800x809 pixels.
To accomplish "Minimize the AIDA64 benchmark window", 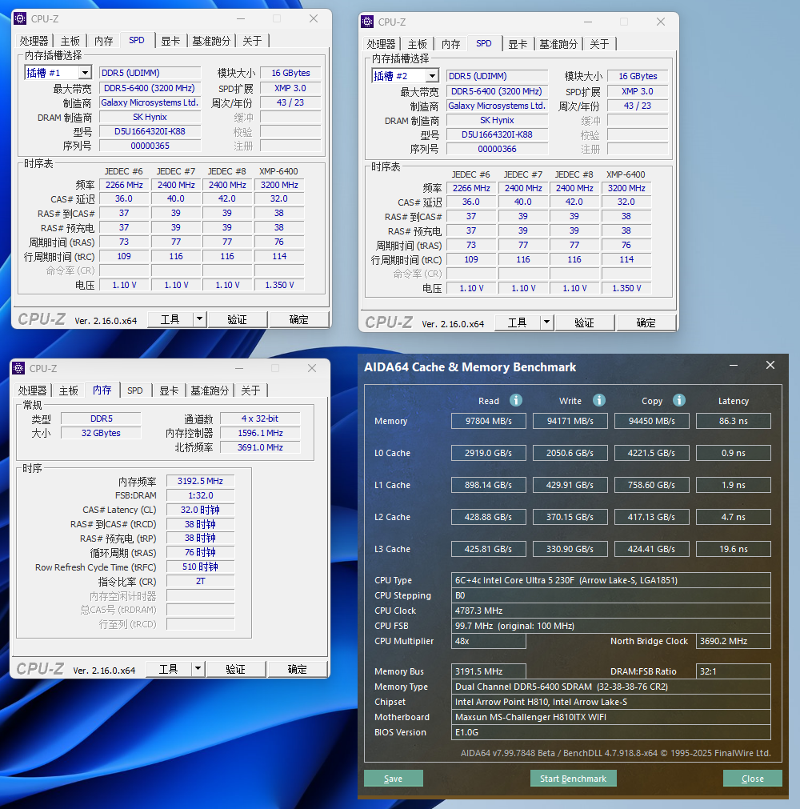I will tap(734, 365).
